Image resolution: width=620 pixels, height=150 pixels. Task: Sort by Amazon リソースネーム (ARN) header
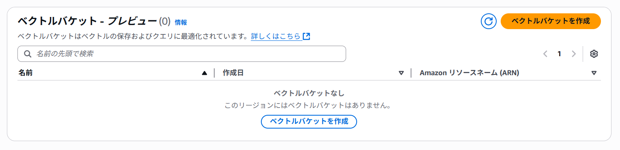(469, 73)
